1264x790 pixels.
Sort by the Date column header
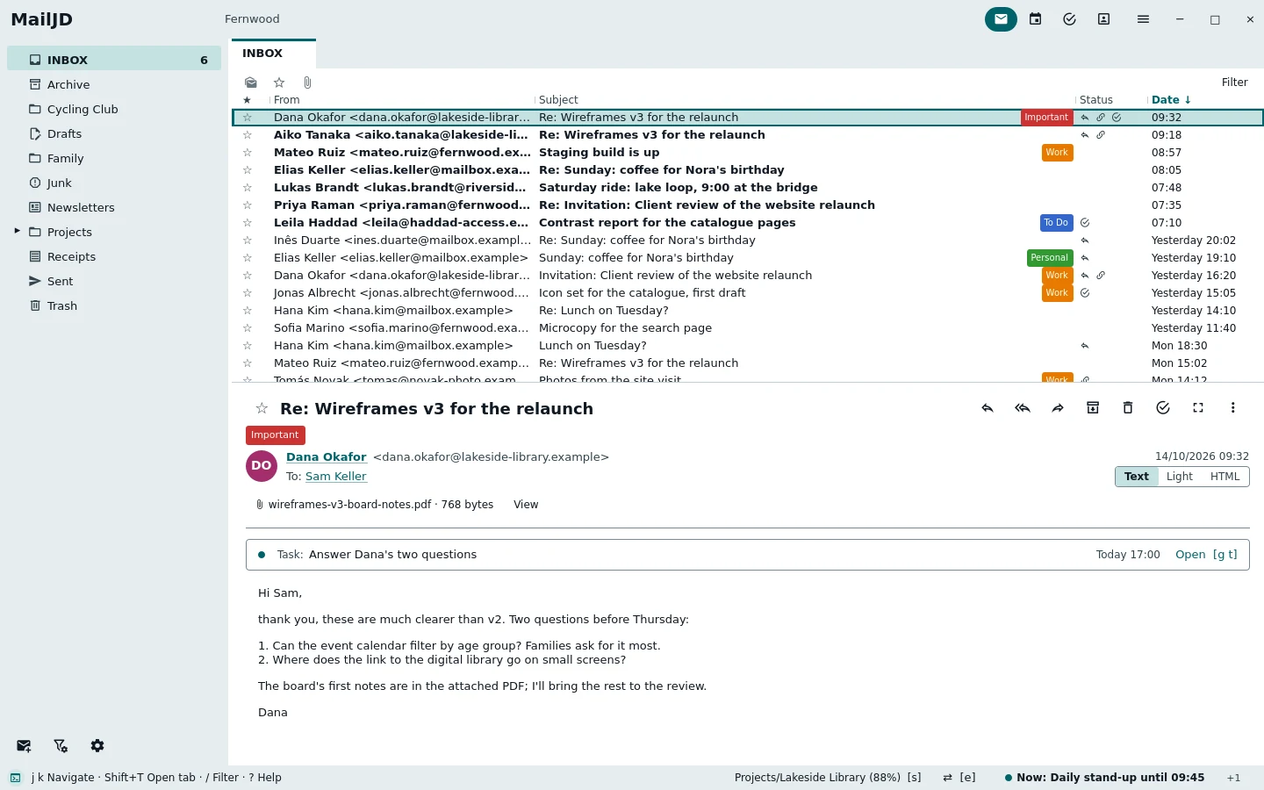(x=1171, y=100)
